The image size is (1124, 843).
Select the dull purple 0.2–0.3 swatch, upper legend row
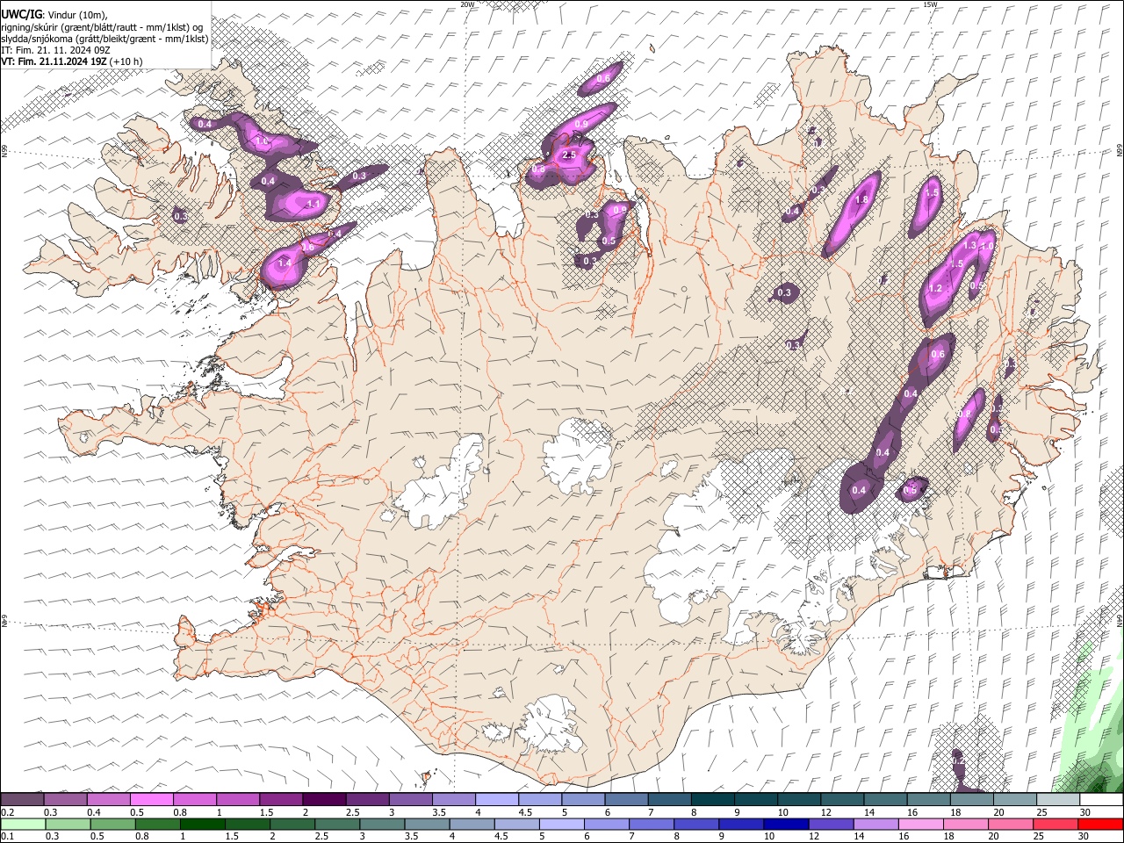click(x=22, y=800)
